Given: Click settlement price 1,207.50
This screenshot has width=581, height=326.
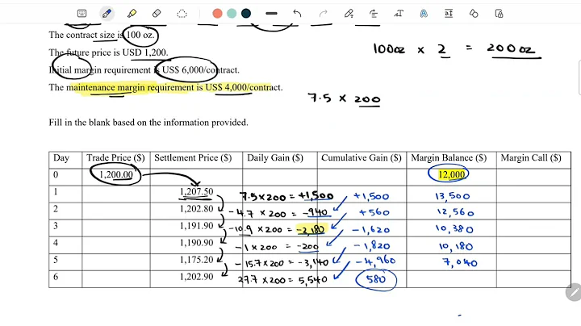Looking at the screenshot, I should coord(196,191).
